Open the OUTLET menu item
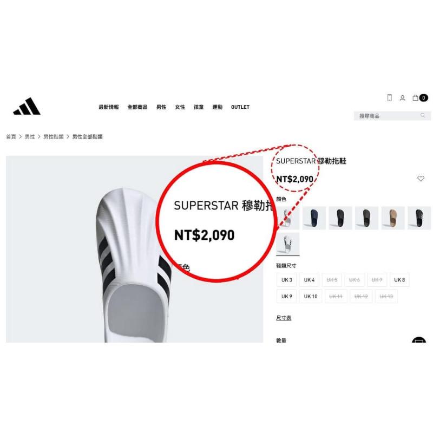The width and height of the screenshot is (433, 433). pos(240,107)
